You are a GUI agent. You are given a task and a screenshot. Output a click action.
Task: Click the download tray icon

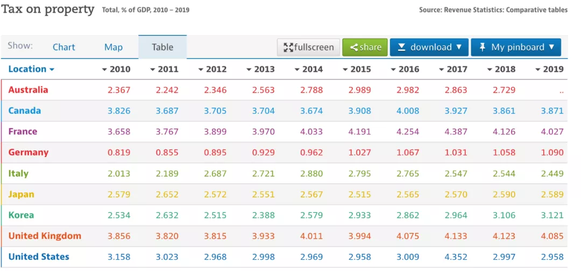[x=401, y=47]
